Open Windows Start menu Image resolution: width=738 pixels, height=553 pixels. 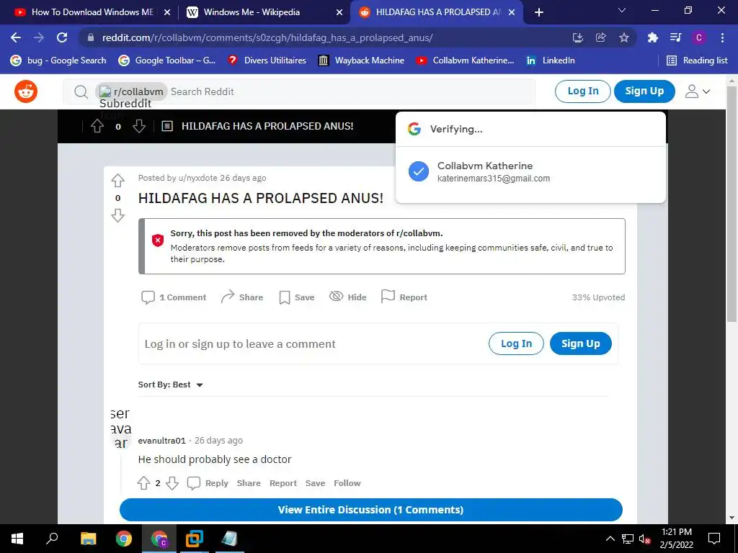[x=17, y=539]
